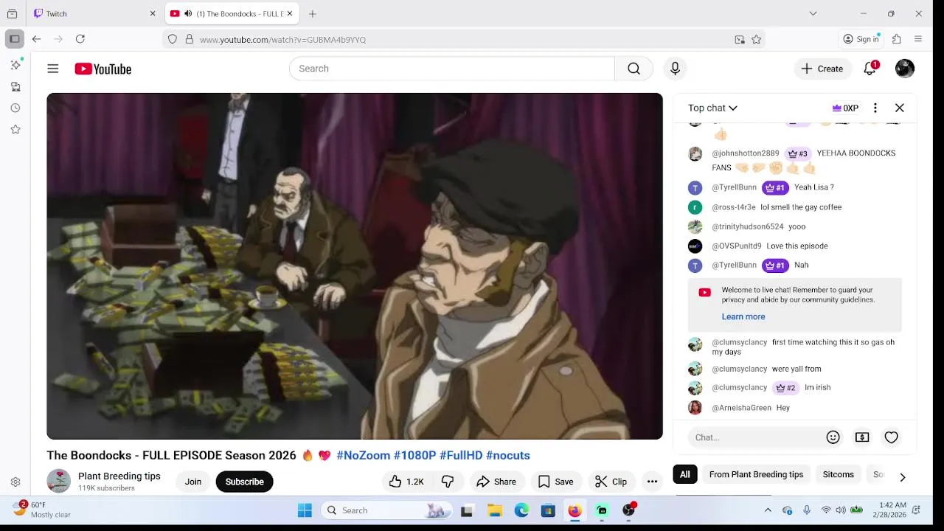Open Super Chat purchase icon
Viewport: 944px width, 531px height.
click(x=862, y=437)
